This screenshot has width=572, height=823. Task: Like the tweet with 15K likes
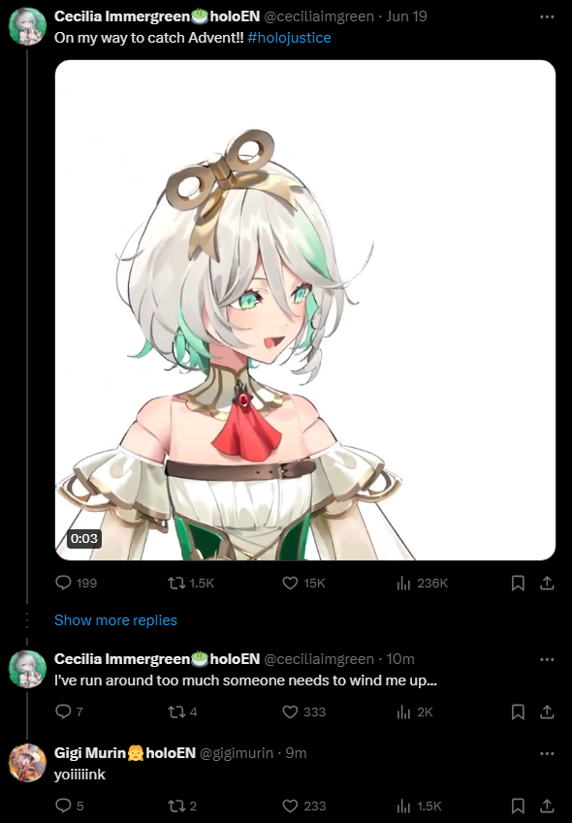[290, 583]
